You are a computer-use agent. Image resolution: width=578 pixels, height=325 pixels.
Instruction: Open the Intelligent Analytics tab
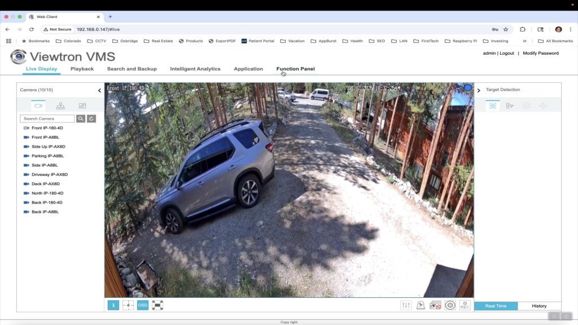195,69
